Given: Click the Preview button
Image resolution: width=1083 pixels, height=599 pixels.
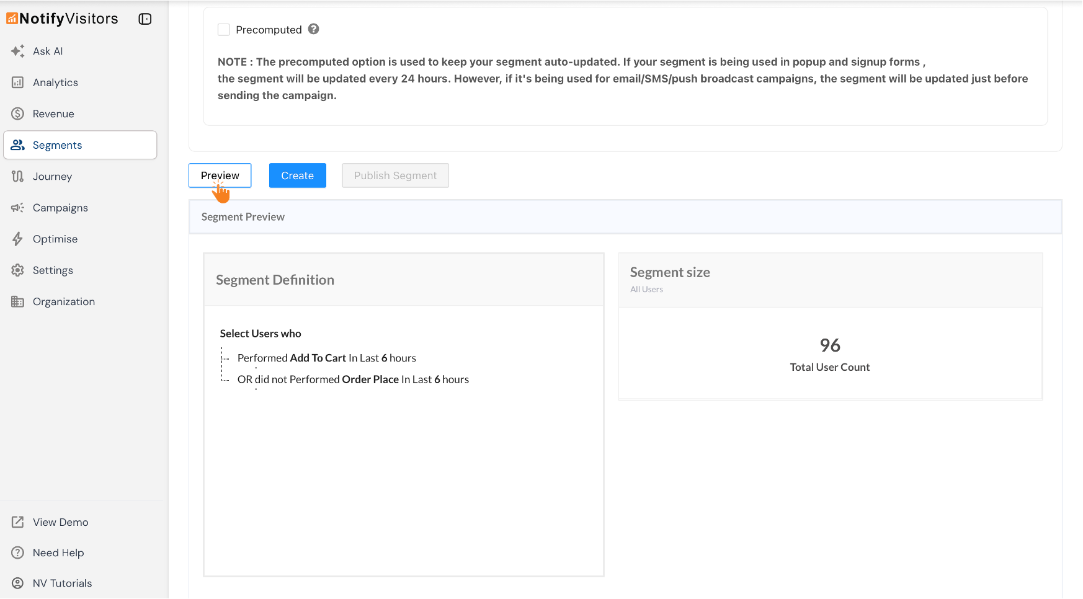Looking at the screenshot, I should point(220,175).
